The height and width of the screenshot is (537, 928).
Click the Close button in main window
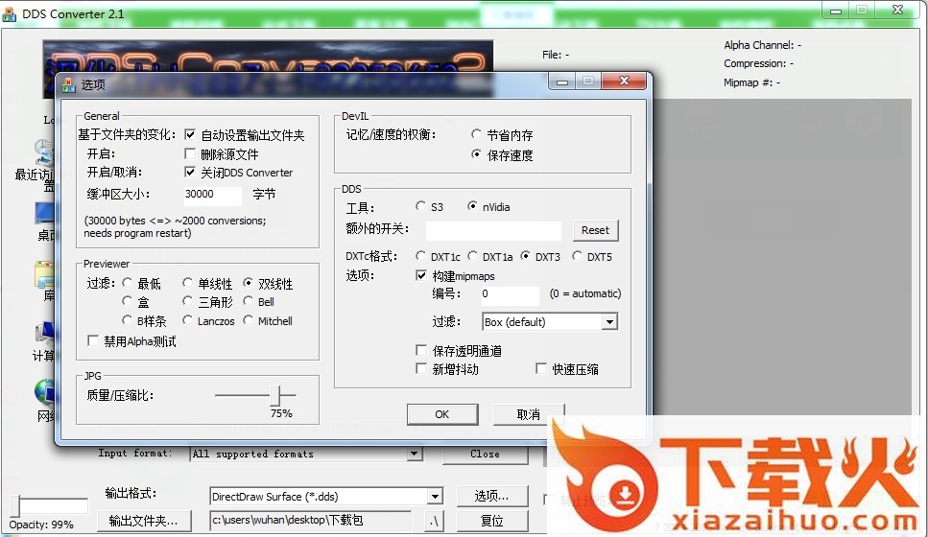(486, 454)
